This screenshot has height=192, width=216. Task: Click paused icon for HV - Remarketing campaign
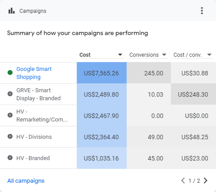pos(10,115)
